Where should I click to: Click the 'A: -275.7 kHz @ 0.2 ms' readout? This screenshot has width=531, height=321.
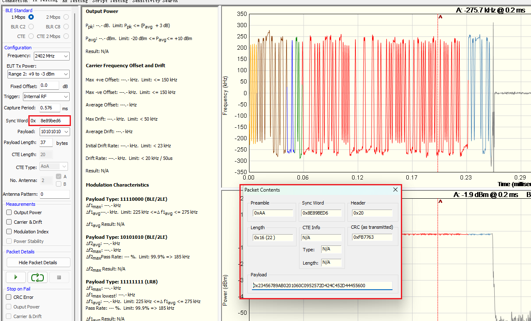pyautogui.click(x=491, y=10)
